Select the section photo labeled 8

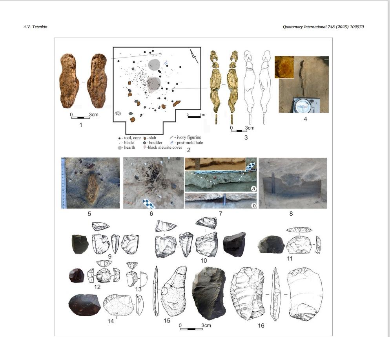pos(293,183)
